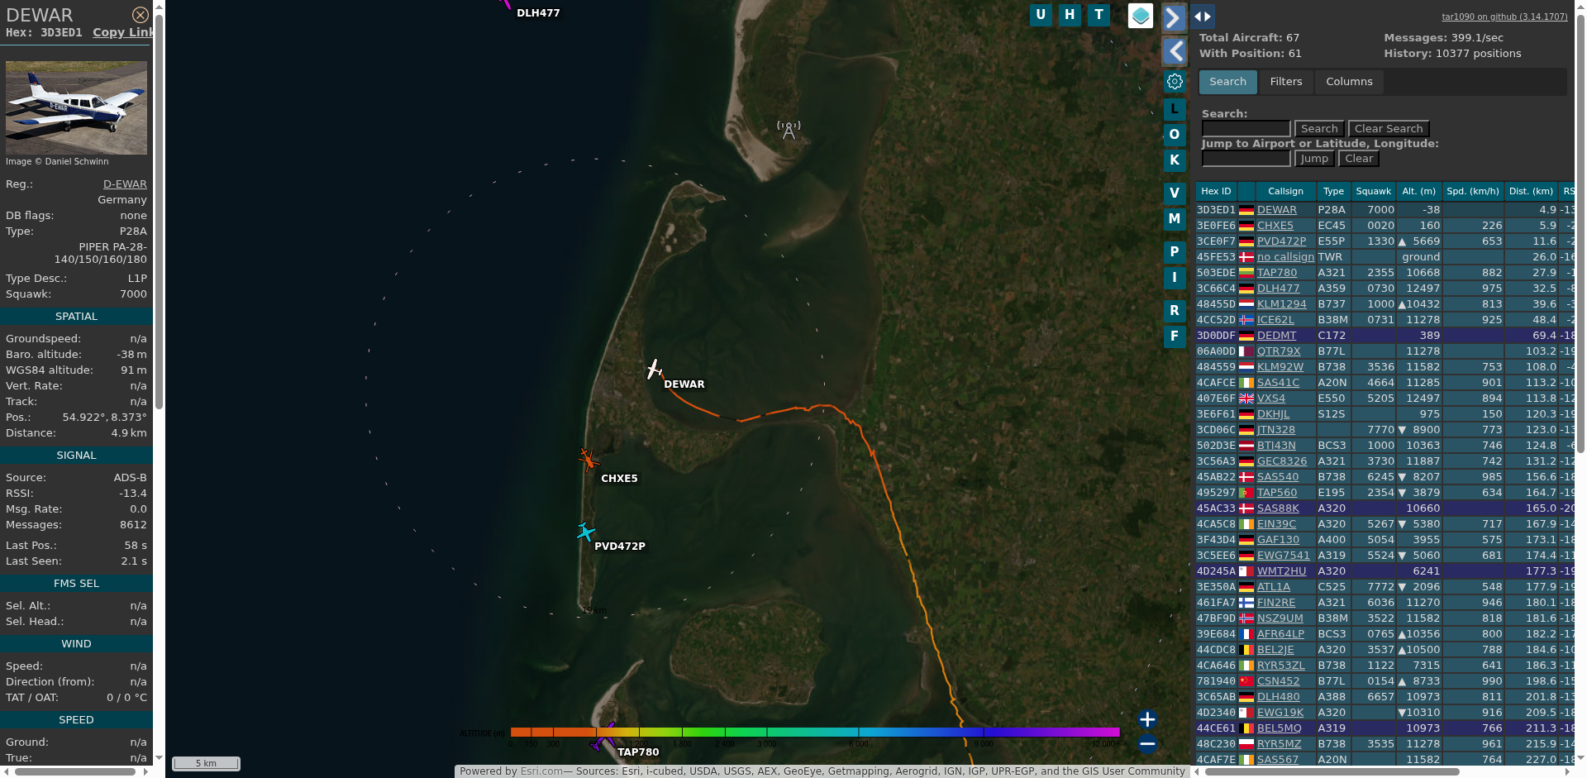The image size is (1587, 778).
Task: Select DLH480 callsign in table
Action: pos(1278,697)
